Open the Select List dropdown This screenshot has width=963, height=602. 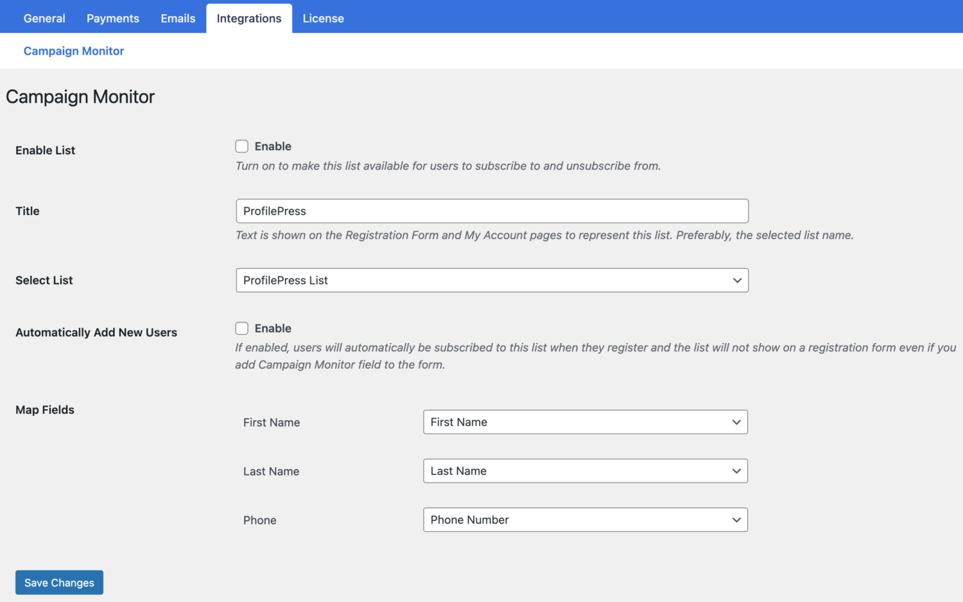(492, 280)
